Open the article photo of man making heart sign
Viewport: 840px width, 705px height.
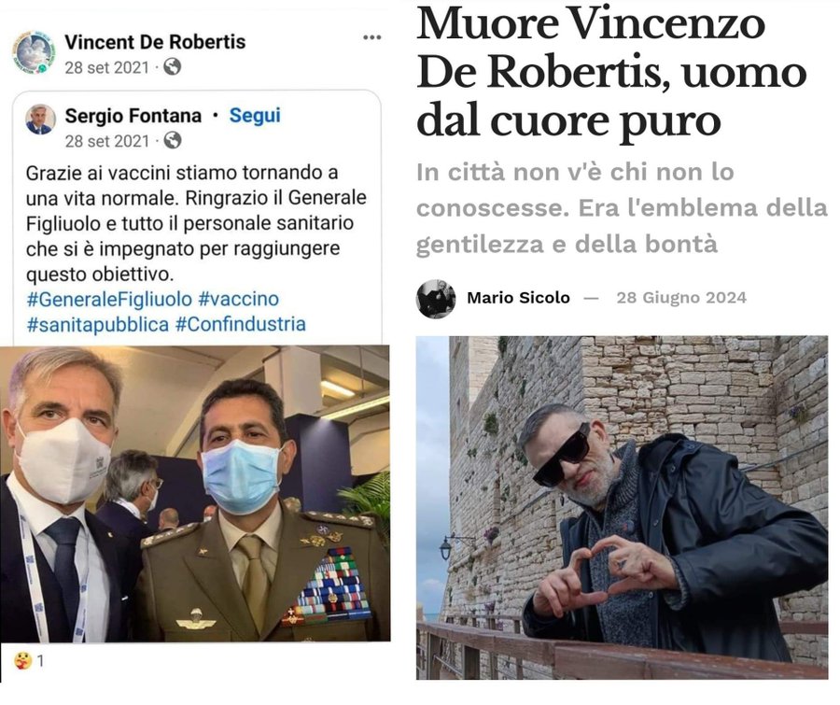point(622,508)
